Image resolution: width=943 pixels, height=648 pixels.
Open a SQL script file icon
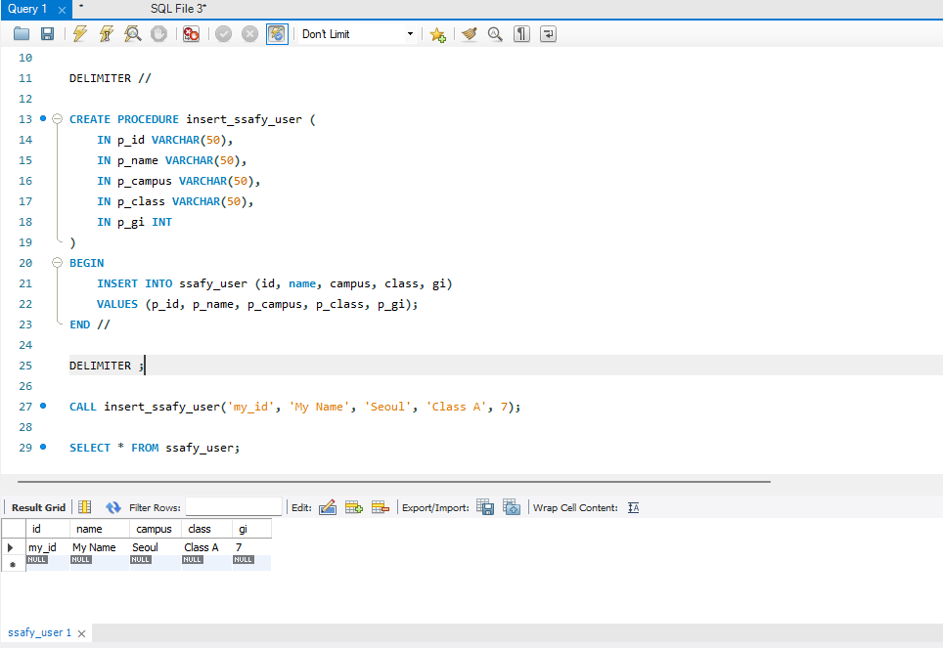22,33
